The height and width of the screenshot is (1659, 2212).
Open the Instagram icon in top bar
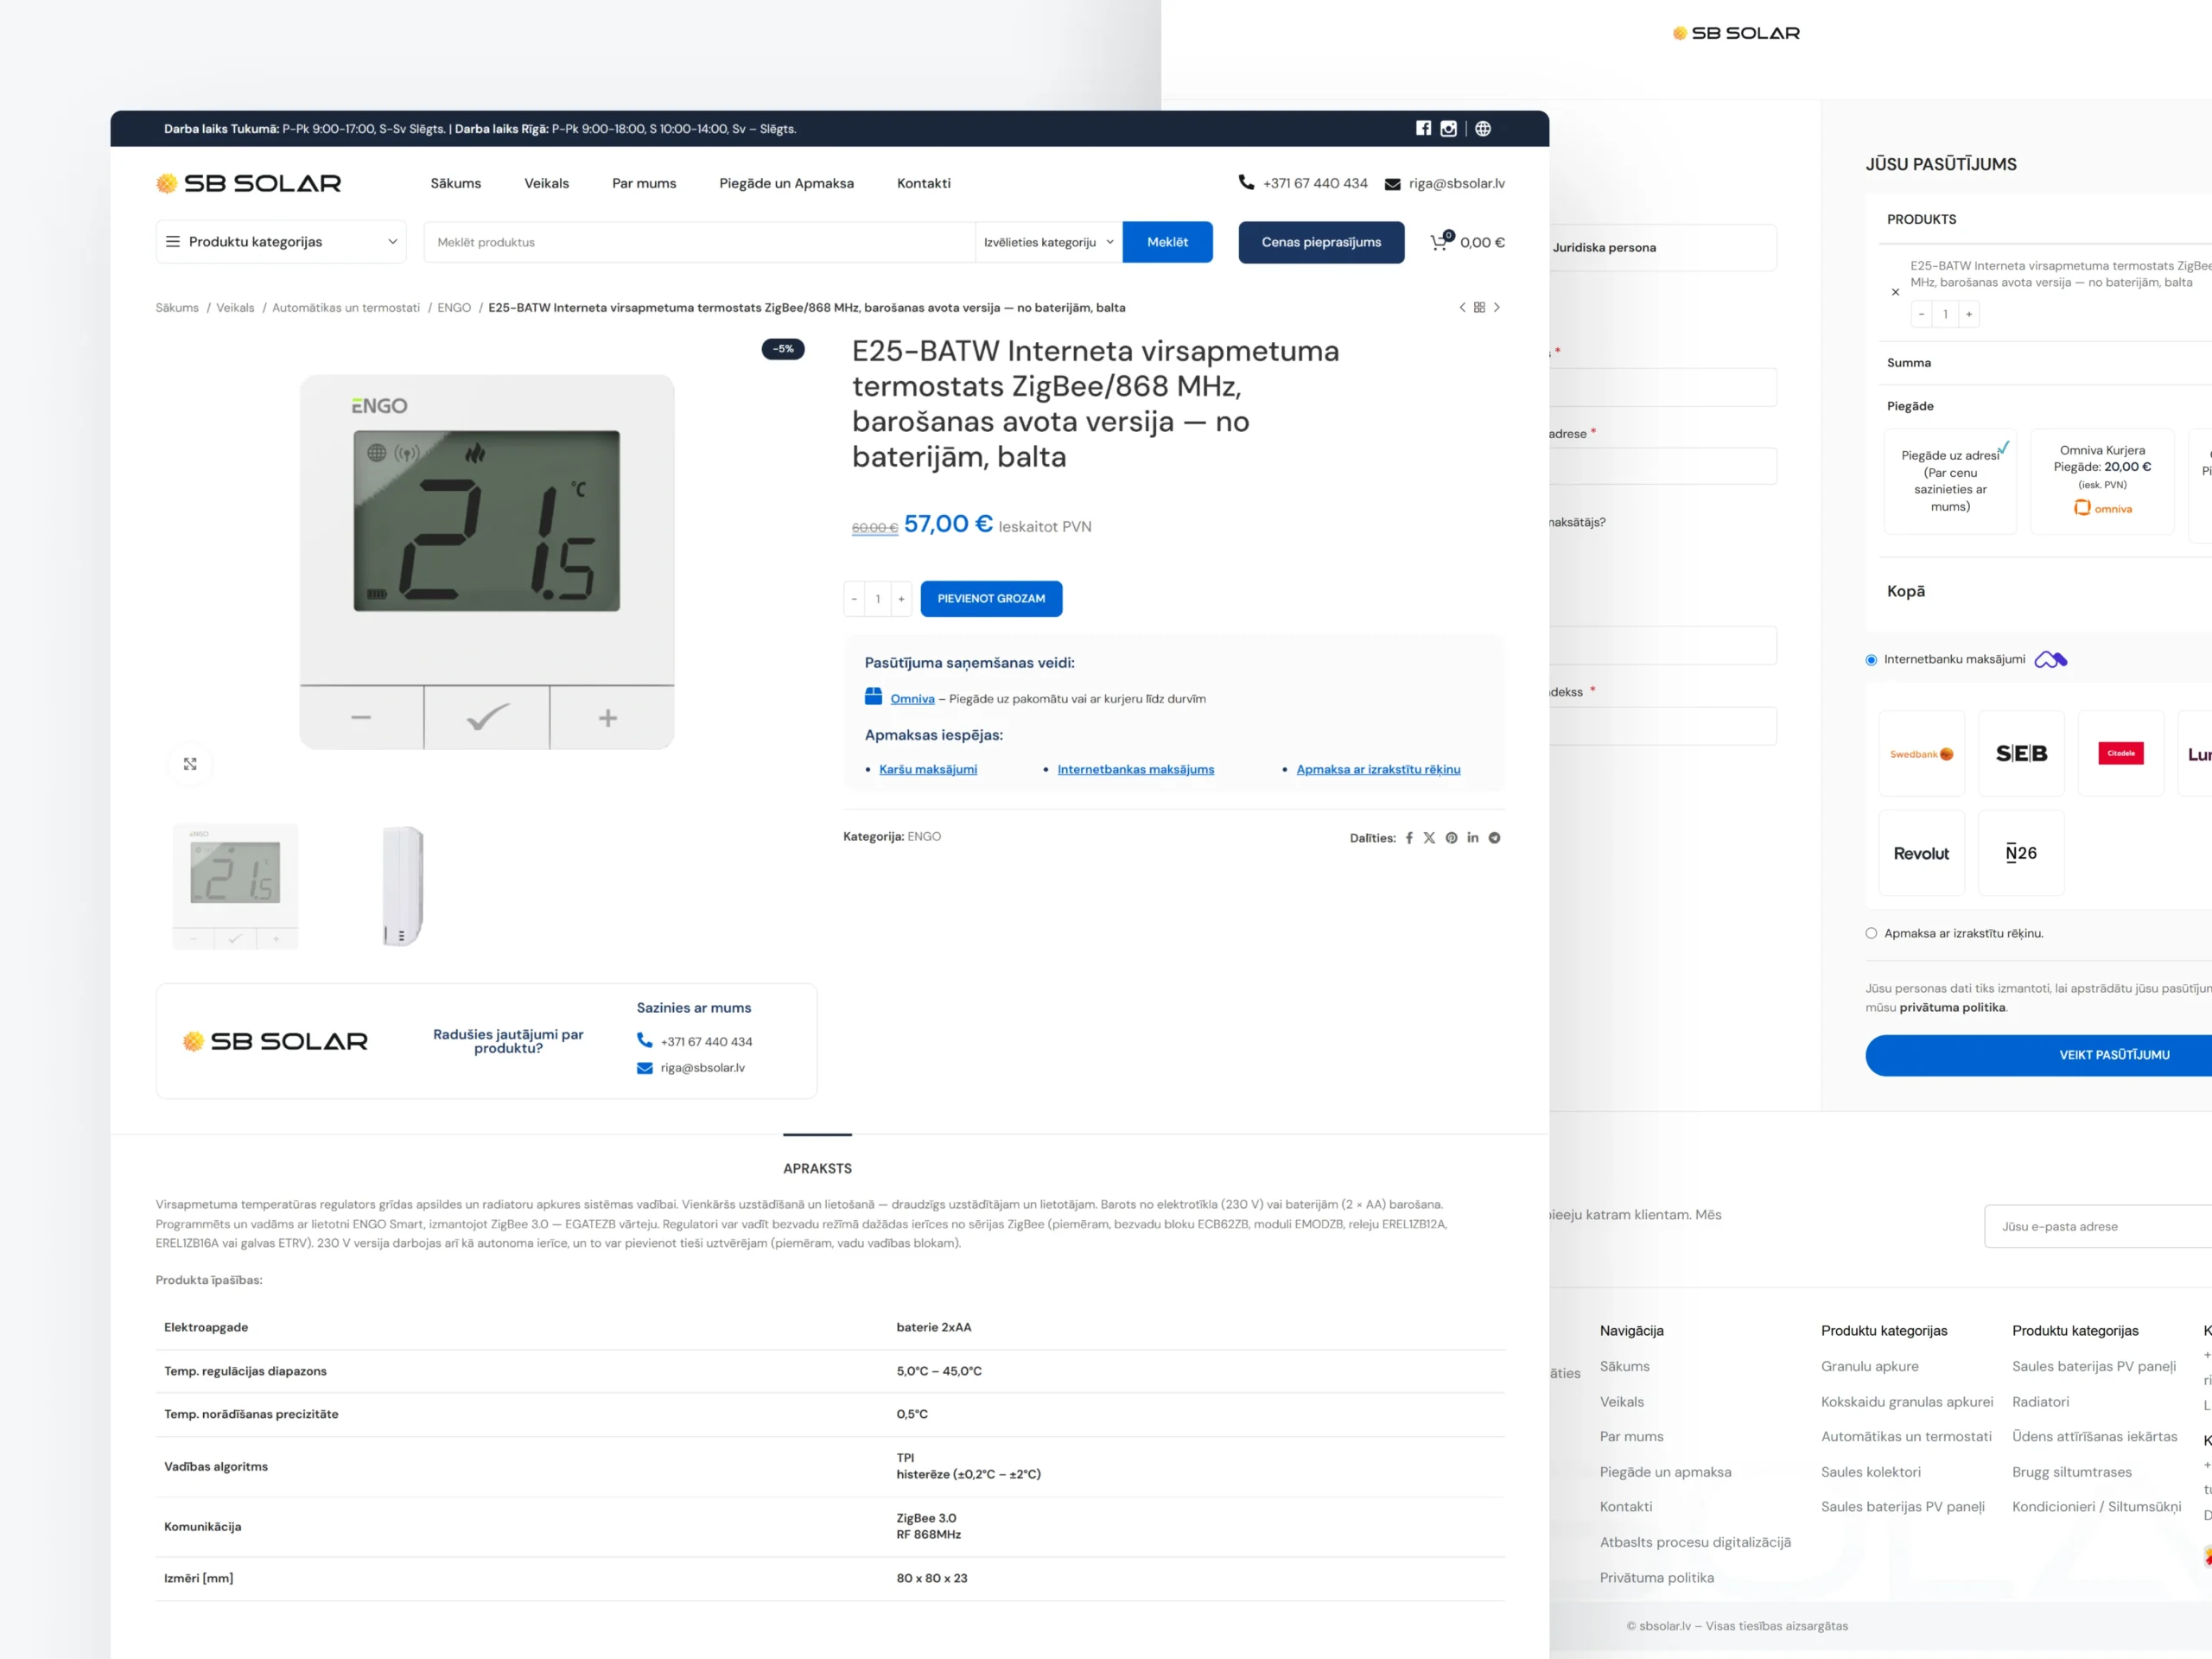pyautogui.click(x=1448, y=128)
